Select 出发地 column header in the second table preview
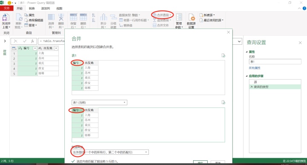 coord(91,110)
